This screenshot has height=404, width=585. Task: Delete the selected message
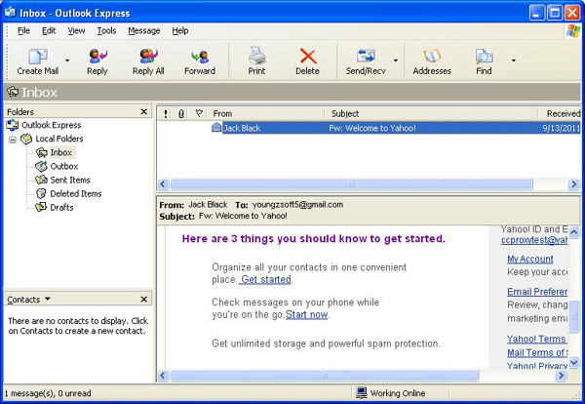(x=307, y=61)
